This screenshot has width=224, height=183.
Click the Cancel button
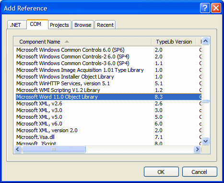click(200, 172)
